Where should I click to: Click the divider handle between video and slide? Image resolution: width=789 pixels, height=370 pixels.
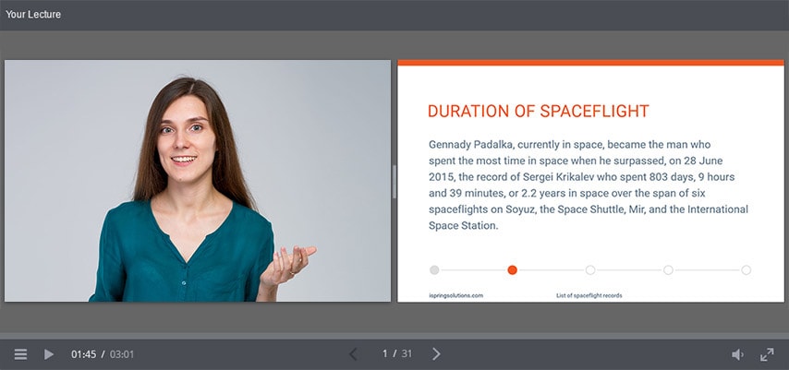click(394, 182)
